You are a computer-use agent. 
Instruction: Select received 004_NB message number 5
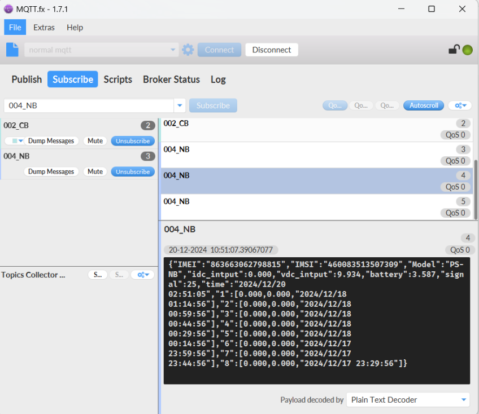(x=317, y=207)
